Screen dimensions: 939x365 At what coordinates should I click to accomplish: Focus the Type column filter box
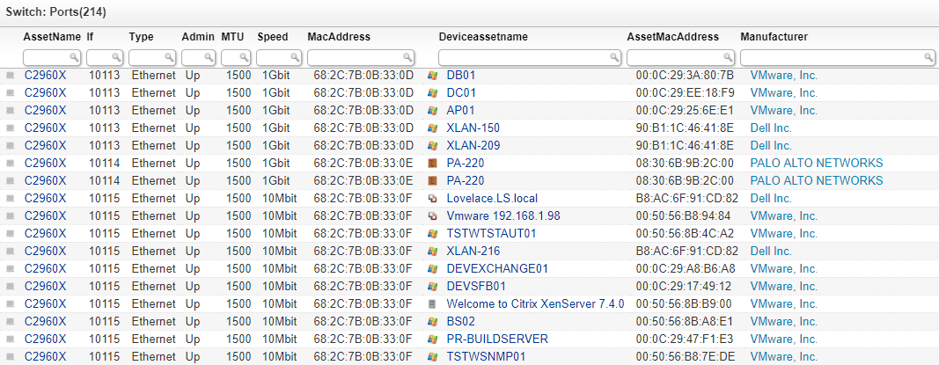(153, 57)
